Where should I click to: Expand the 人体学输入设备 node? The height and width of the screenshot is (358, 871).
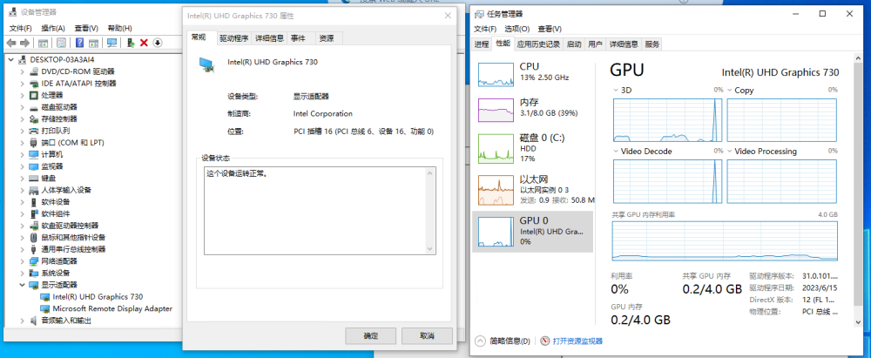(x=23, y=190)
